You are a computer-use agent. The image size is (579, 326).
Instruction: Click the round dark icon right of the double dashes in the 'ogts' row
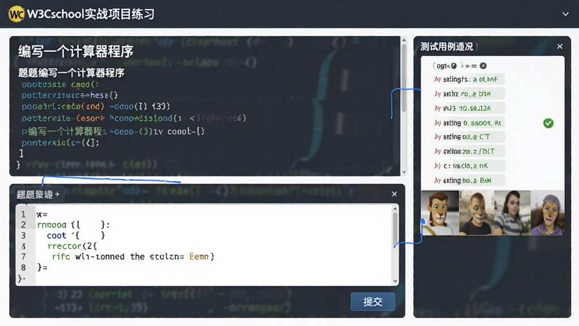coord(483,66)
